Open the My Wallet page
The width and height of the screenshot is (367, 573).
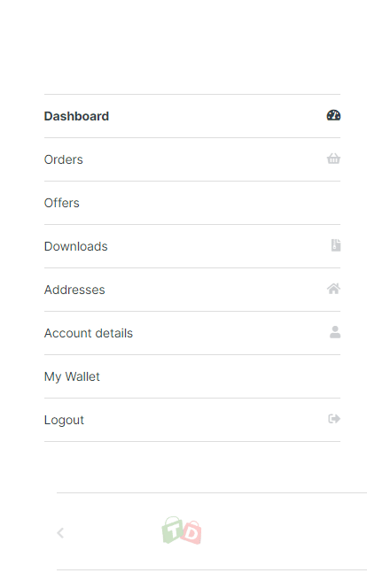click(192, 376)
